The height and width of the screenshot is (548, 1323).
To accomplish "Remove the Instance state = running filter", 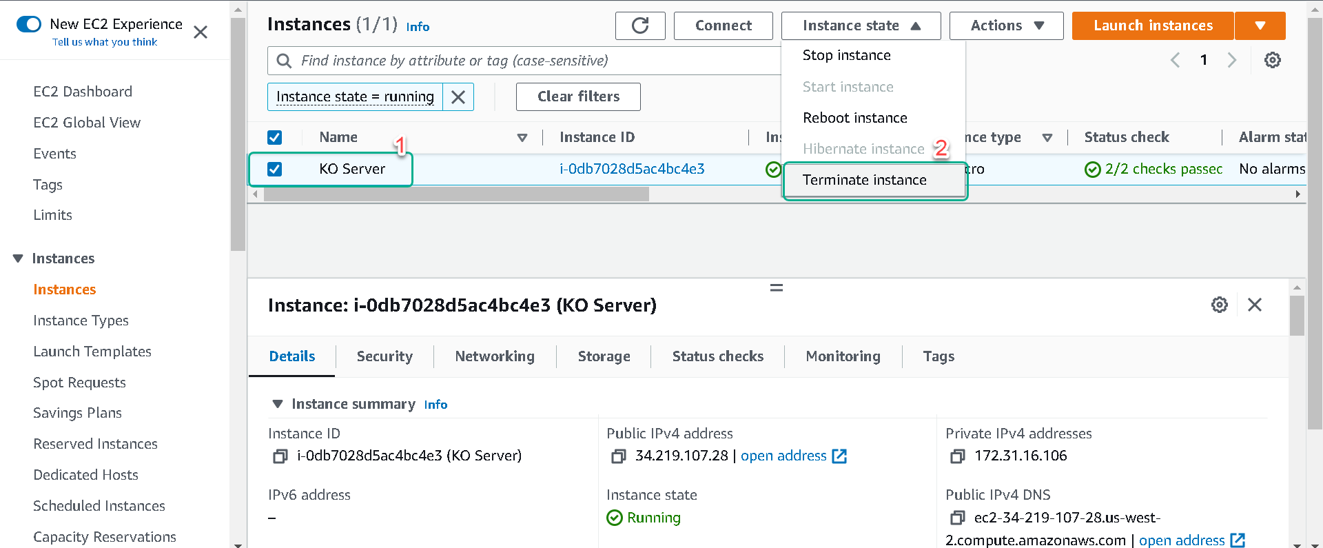I will (x=458, y=97).
